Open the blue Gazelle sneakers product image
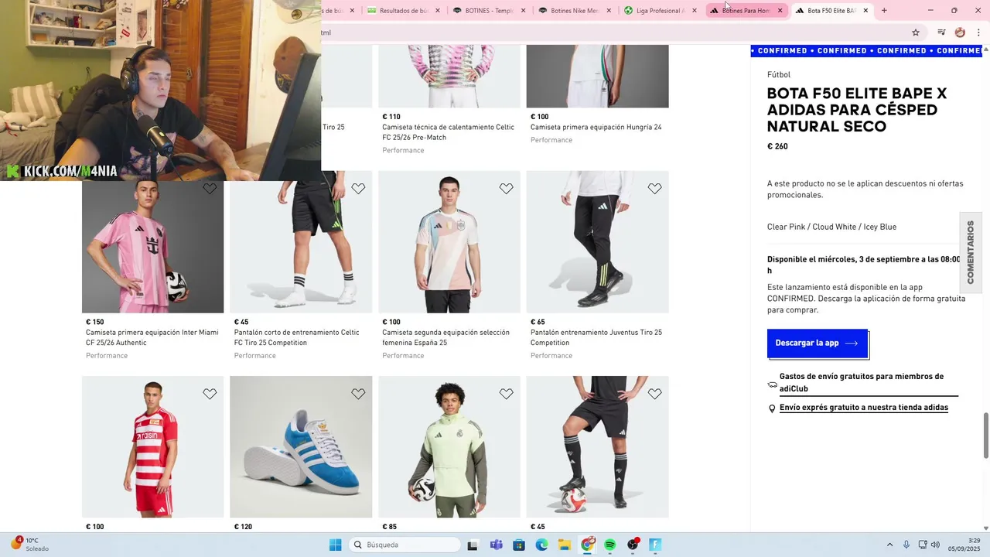This screenshot has height=557, width=990. [x=301, y=446]
